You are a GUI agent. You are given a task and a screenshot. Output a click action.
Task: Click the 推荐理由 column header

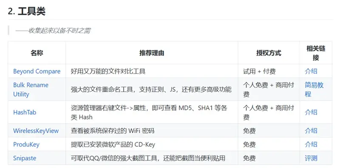click(x=152, y=53)
